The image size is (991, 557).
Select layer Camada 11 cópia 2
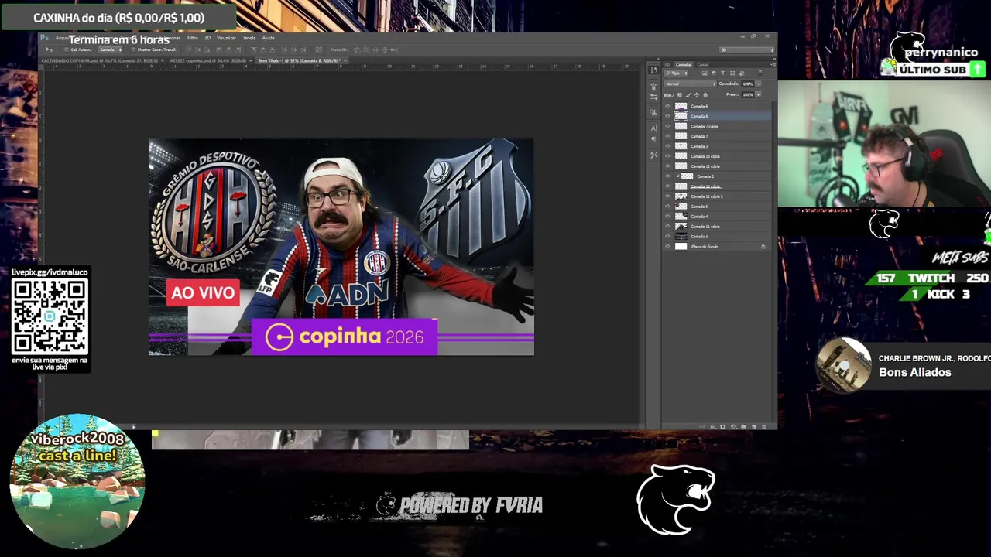(x=718, y=196)
